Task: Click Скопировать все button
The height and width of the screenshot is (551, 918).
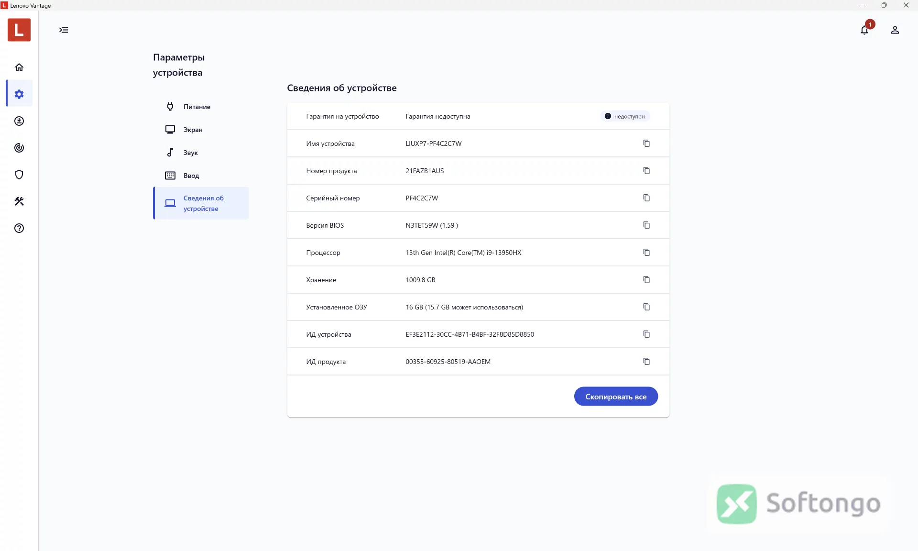Action: [x=616, y=397]
